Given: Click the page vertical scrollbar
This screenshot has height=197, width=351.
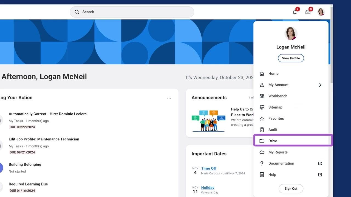Looking at the screenshot, I should (x=332, y=45).
